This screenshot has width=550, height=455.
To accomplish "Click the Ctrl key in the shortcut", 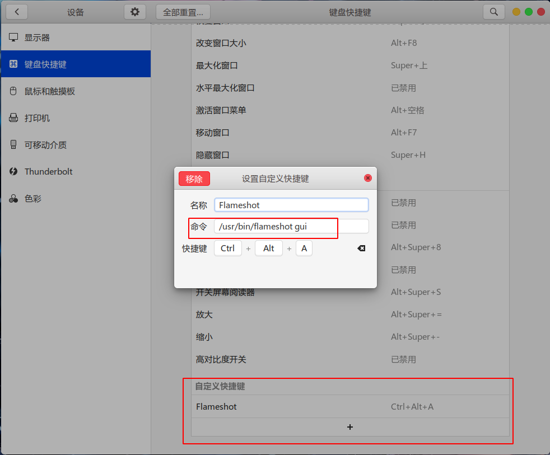I will click(x=227, y=248).
